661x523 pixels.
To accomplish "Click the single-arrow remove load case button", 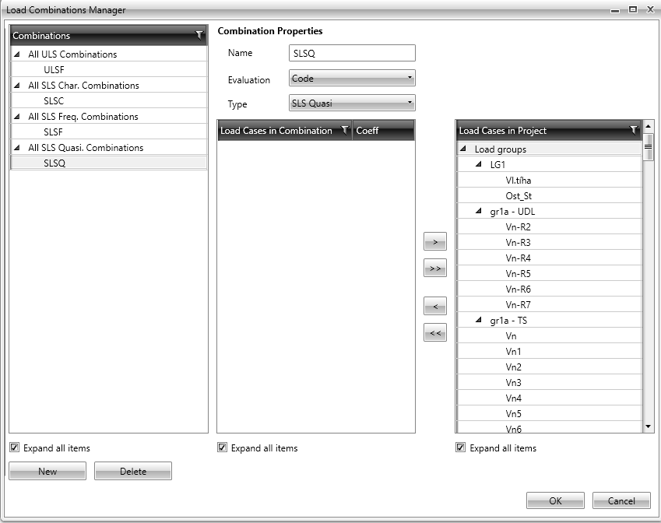I will [x=434, y=305].
